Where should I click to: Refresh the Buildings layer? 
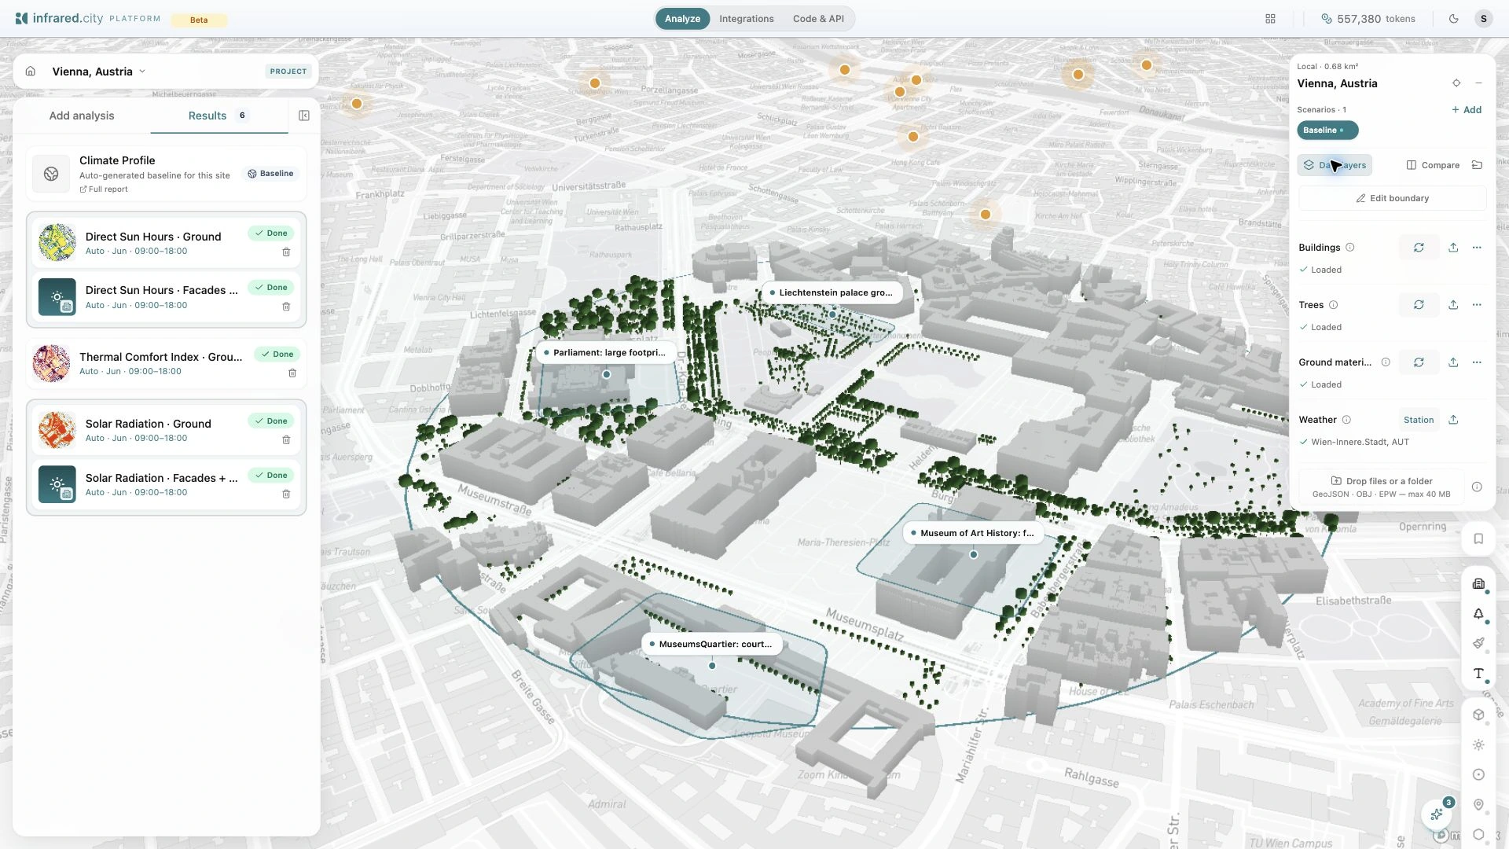(x=1419, y=248)
